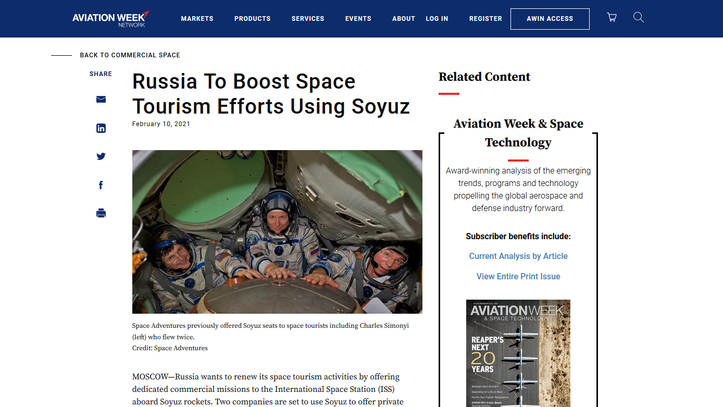Open View Entire Print Issue link
Screen dimensions: 723x407
coord(518,276)
